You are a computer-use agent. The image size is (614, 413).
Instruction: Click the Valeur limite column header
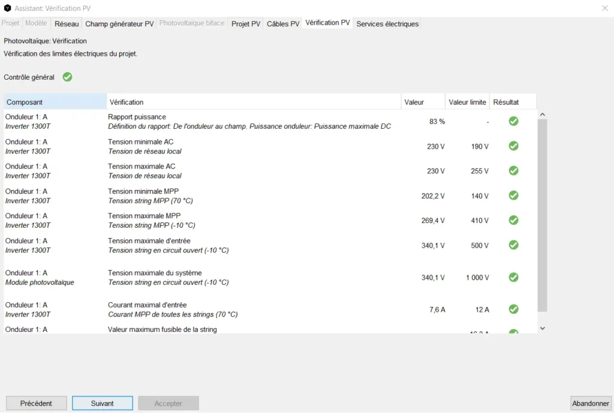click(x=467, y=102)
